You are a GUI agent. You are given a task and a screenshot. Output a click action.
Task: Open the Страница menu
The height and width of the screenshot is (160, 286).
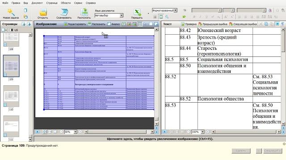point(52,3)
